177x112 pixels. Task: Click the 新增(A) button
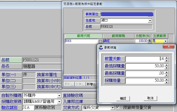(x=92, y=84)
